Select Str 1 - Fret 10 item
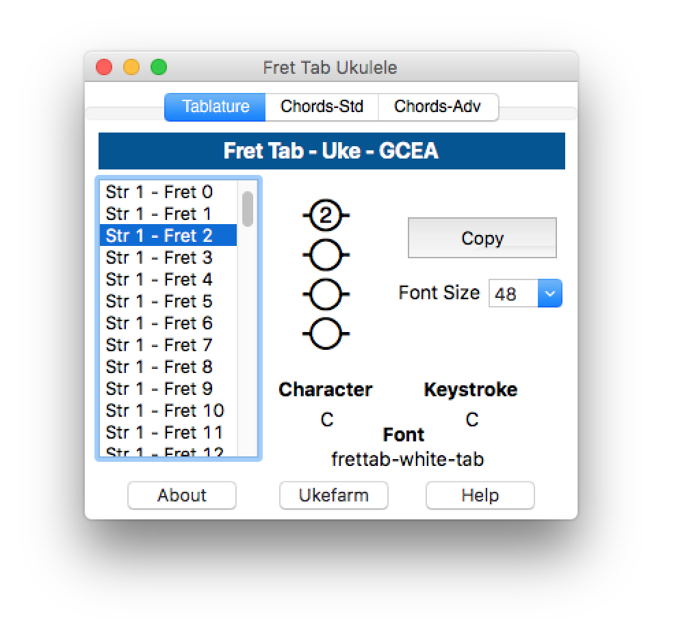This screenshot has width=687, height=619. coord(165,411)
